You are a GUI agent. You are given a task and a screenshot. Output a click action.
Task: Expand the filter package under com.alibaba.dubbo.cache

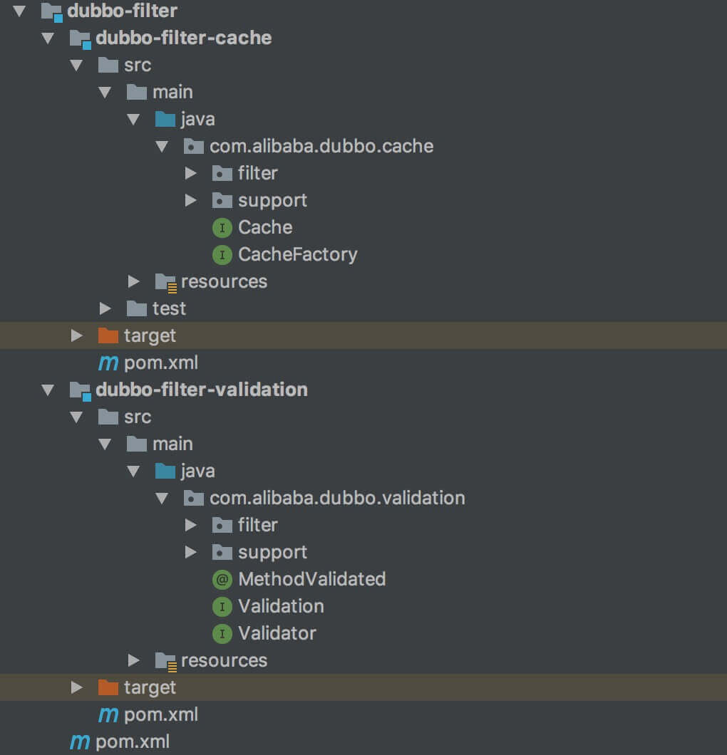click(x=191, y=173)
